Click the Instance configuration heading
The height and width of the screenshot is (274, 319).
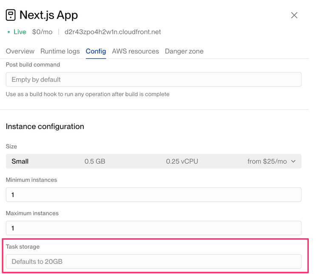[x=45, y=127]
